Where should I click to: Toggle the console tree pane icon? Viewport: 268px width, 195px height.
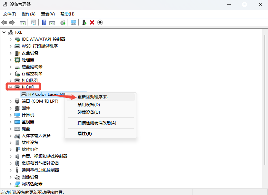click(23, 22)
